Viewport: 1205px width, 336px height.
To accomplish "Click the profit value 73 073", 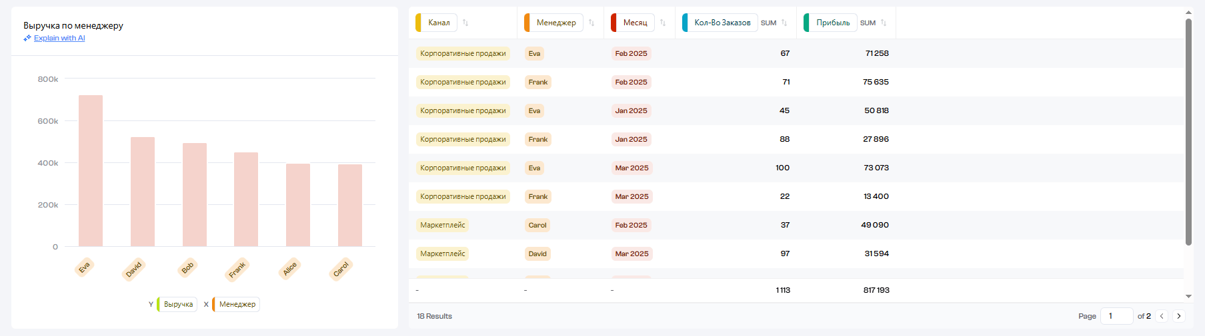I will coord(876,168).
